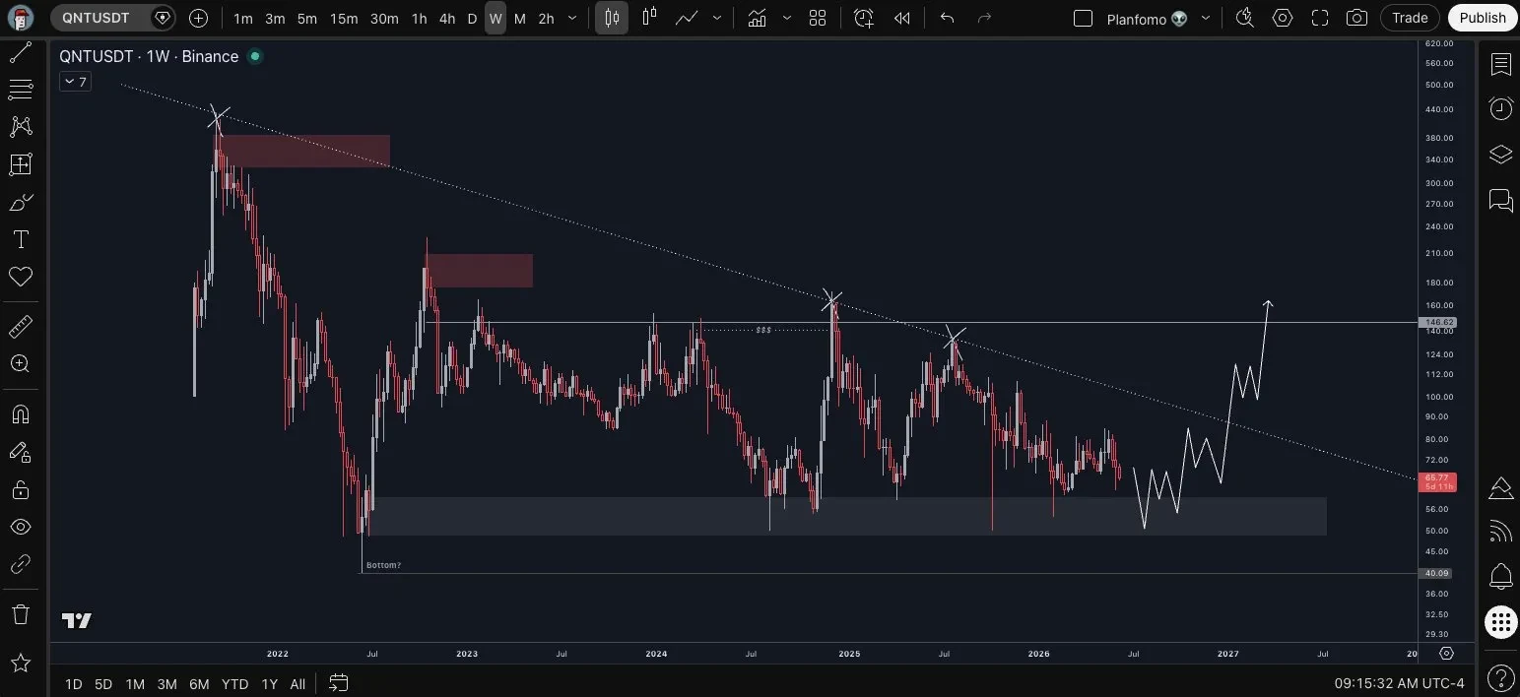The width and height of the screenshot is (1520, 697).
Task: Expand the indicators favorites chevron
Action: pos(785,18)
